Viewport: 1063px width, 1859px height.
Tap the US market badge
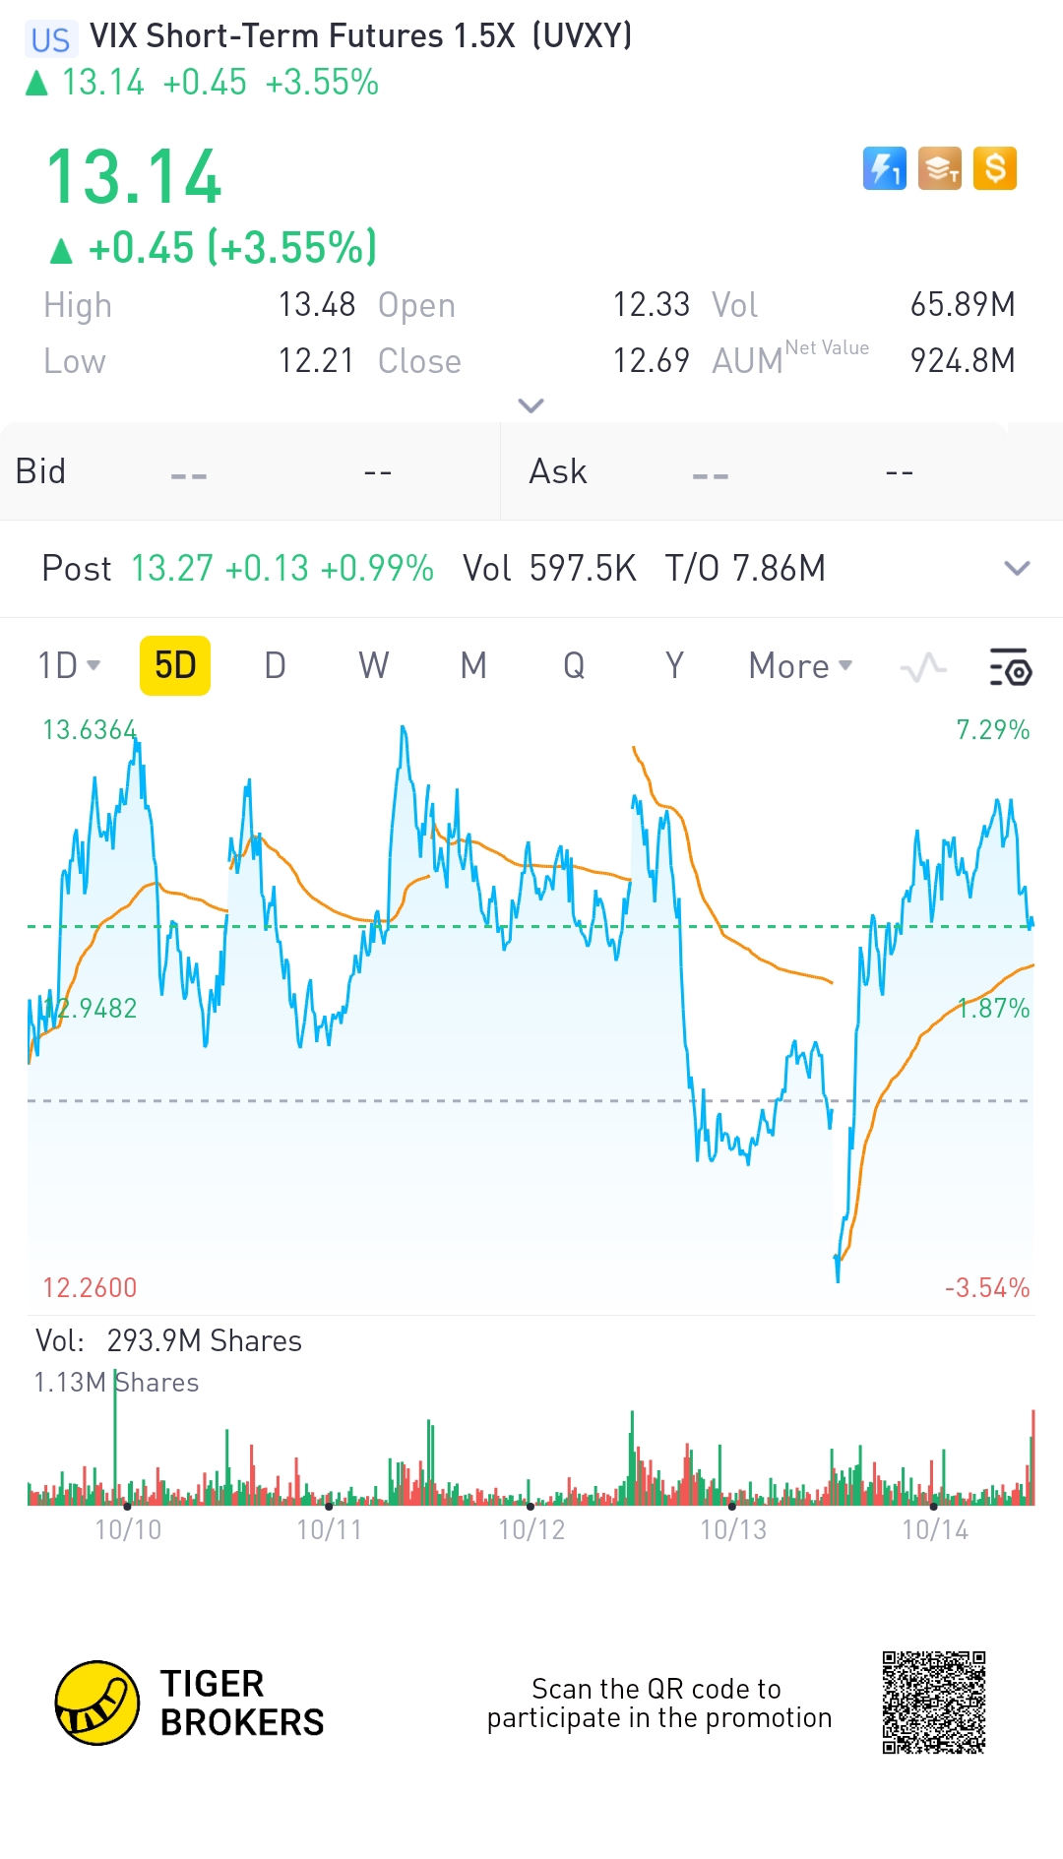[50, 39]
